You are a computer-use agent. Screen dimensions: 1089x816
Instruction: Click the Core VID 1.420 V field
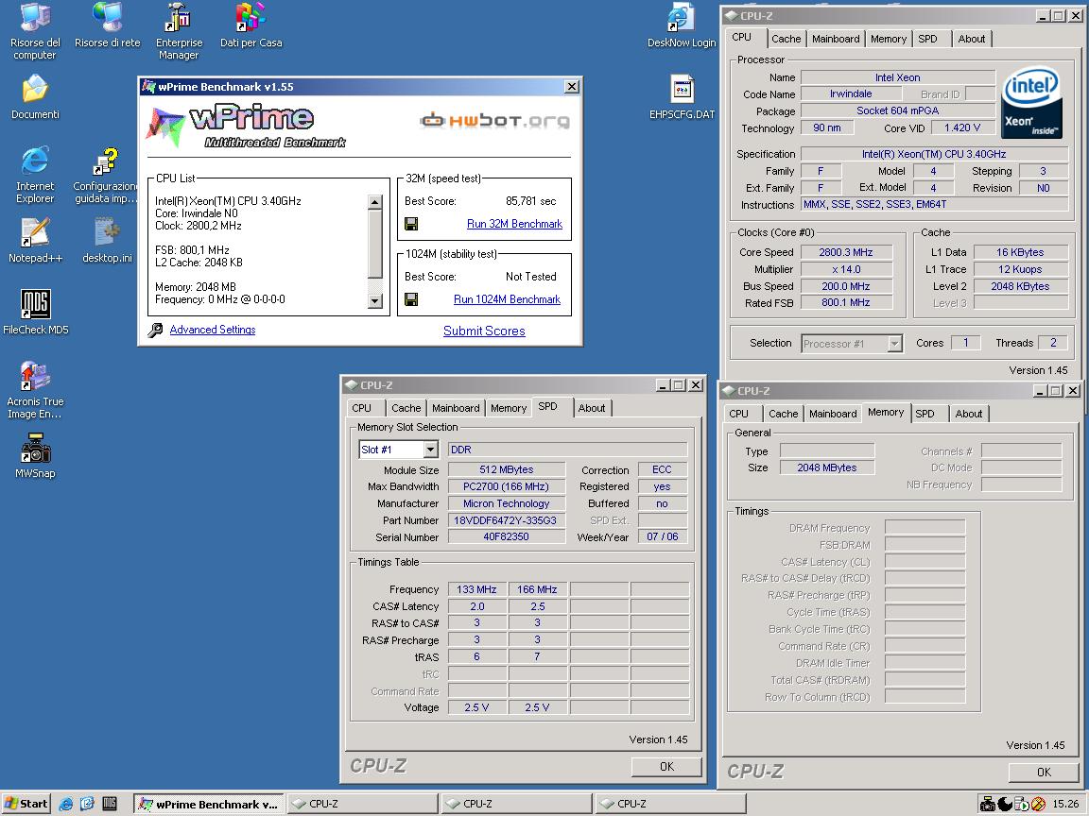click(962, 127)
